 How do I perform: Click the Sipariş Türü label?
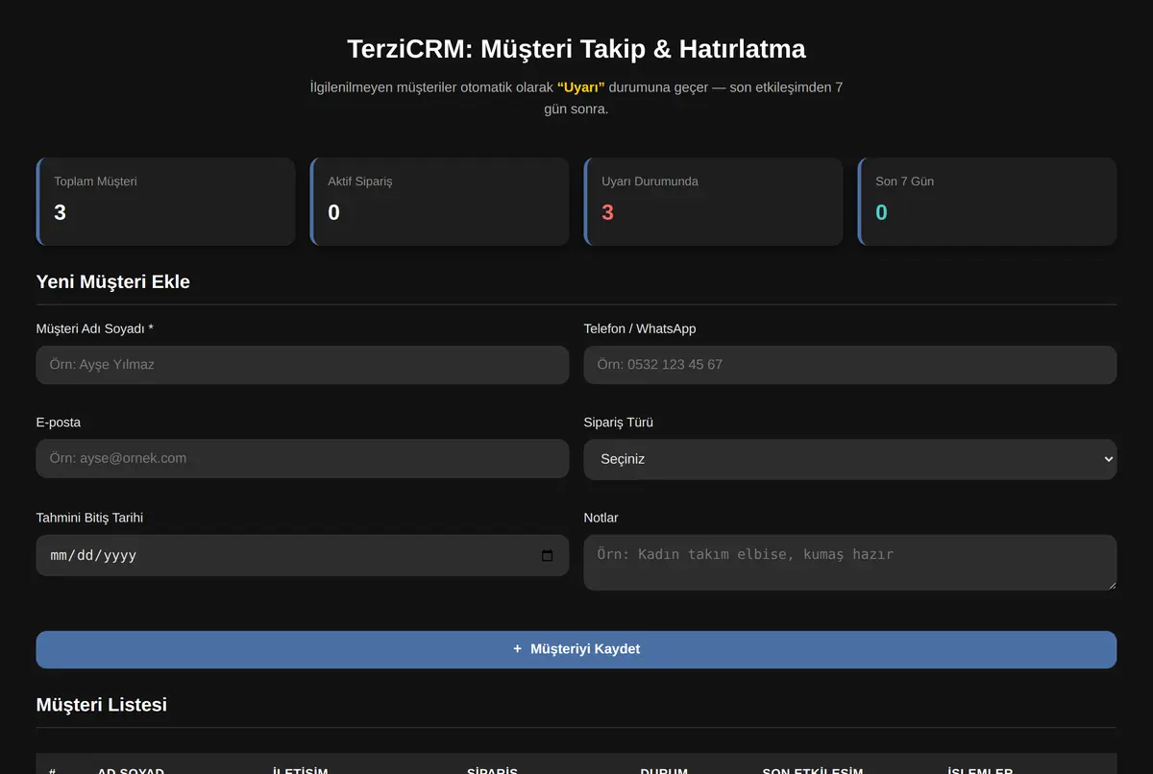coord(619,423)
